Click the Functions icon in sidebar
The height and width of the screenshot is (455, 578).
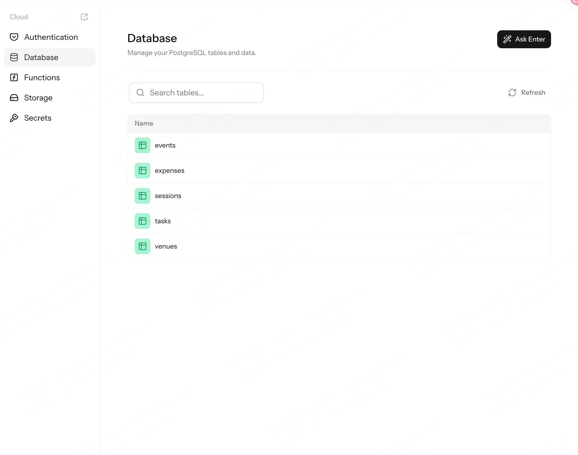tap(14, 77)
